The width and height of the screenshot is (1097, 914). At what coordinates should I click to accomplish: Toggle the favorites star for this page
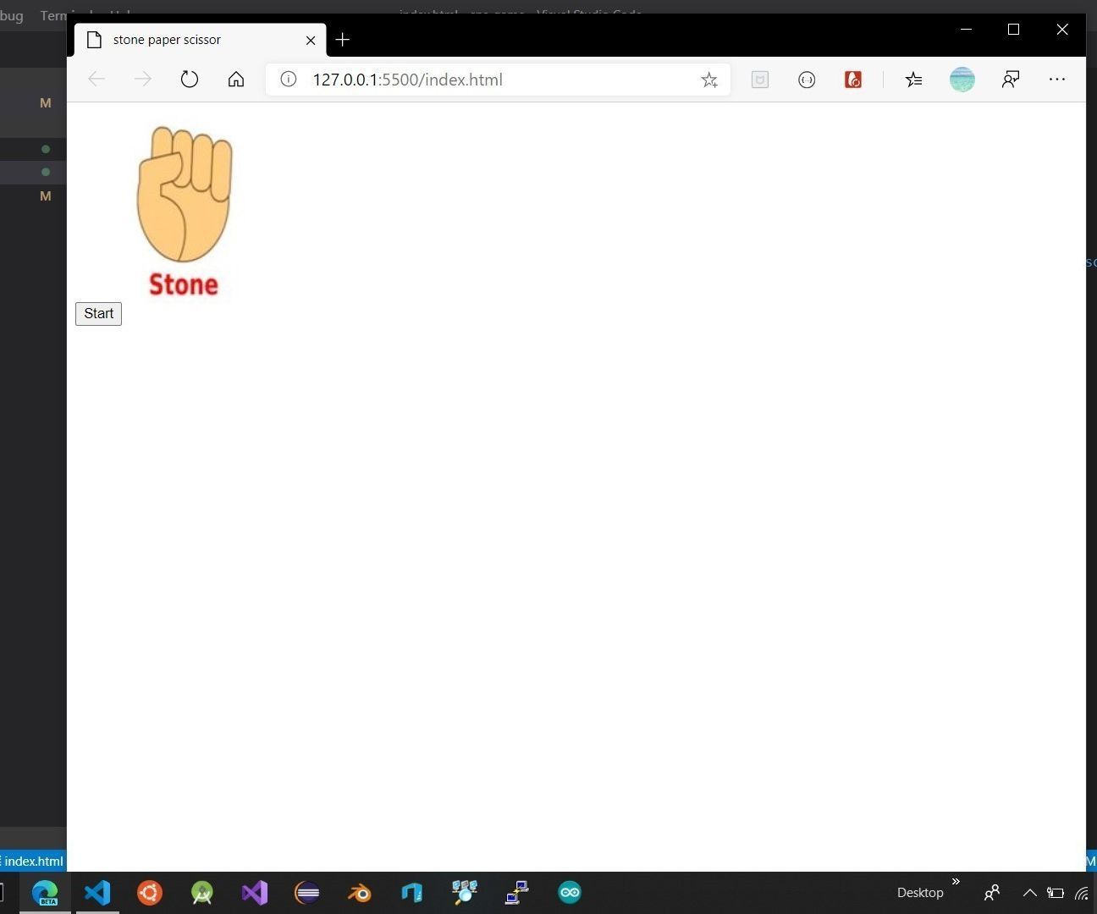[x=709, y=80]
